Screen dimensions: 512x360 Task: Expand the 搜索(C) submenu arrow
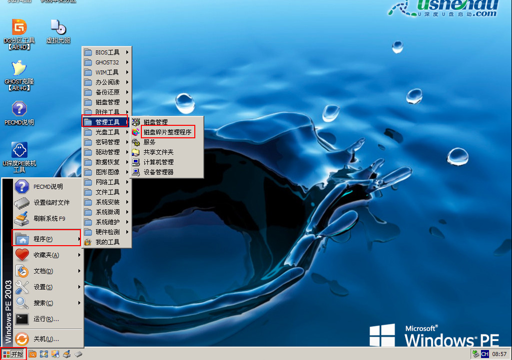[x=79, y=303]
